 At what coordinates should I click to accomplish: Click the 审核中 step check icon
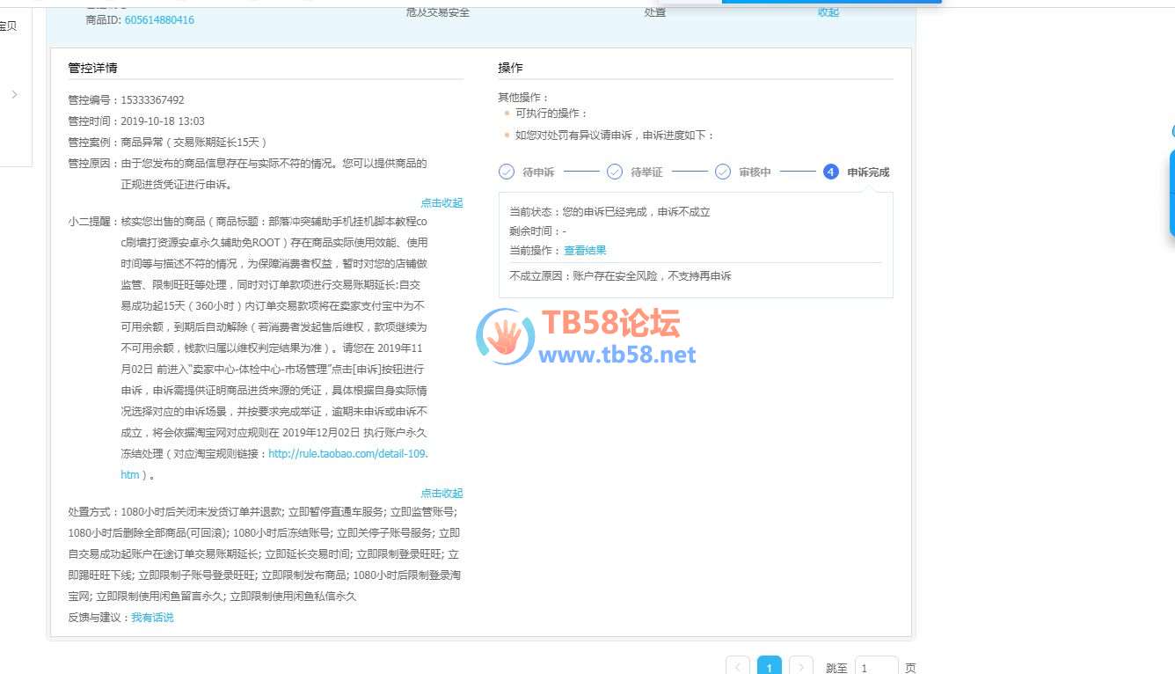(x=723, y=172)
